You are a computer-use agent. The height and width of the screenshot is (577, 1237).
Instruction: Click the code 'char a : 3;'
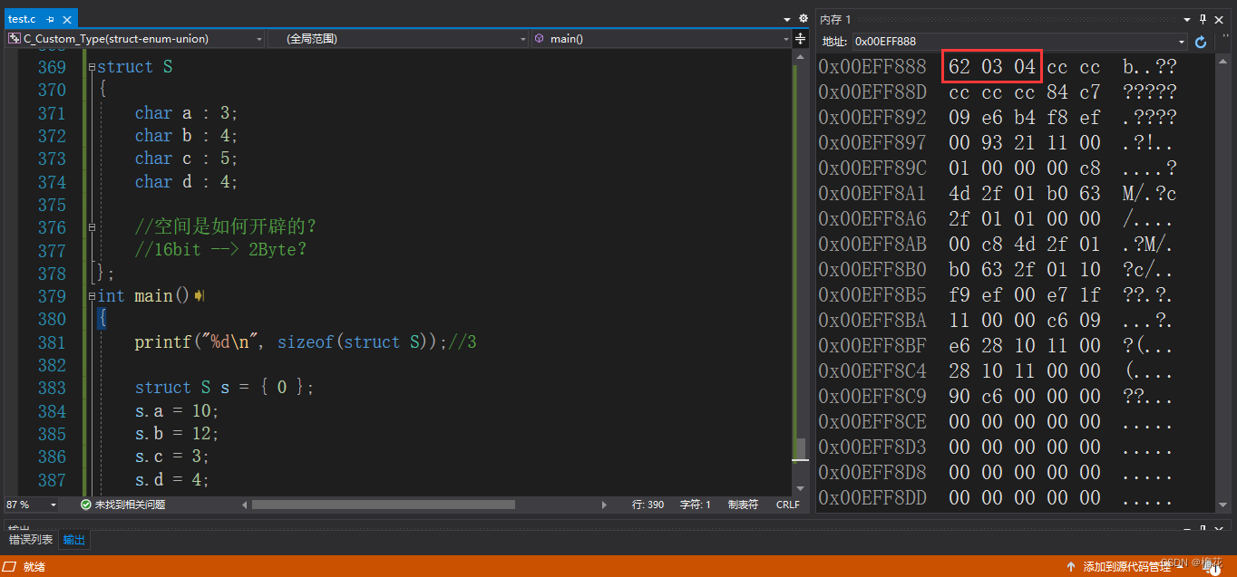186,113
